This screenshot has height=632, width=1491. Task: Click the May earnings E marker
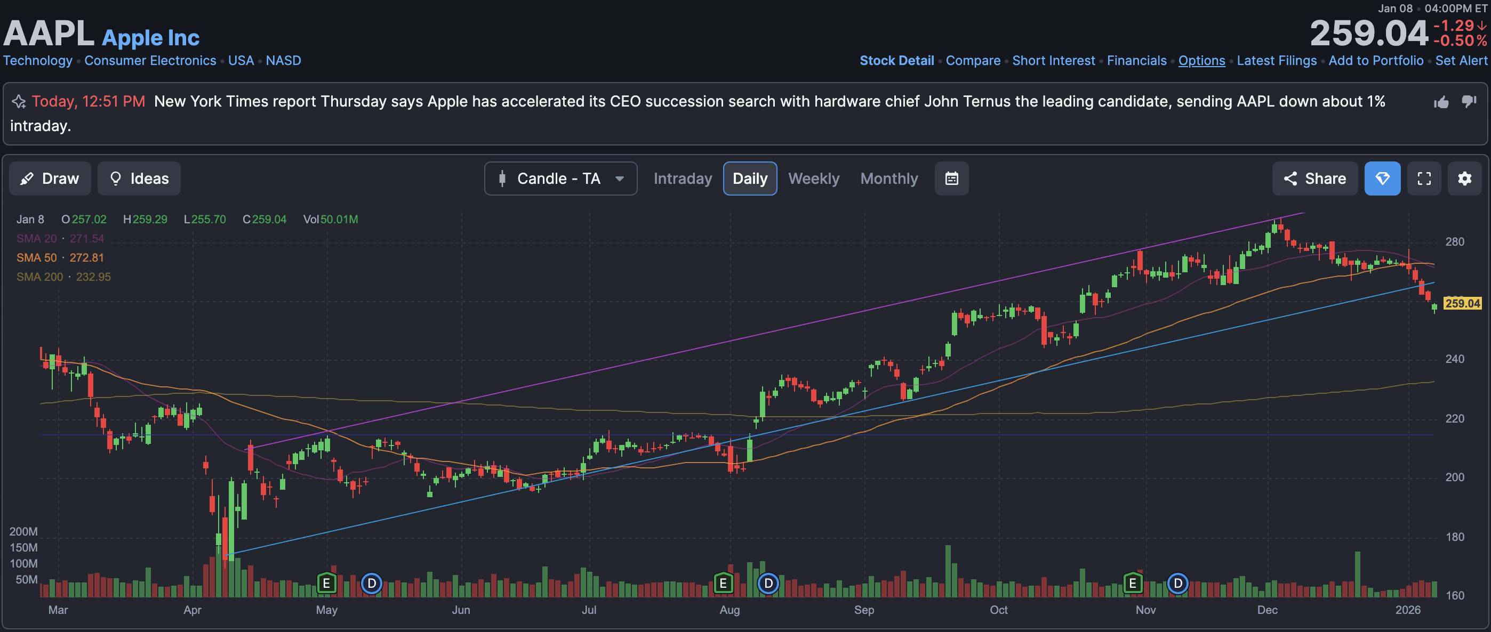coord(326,583)
